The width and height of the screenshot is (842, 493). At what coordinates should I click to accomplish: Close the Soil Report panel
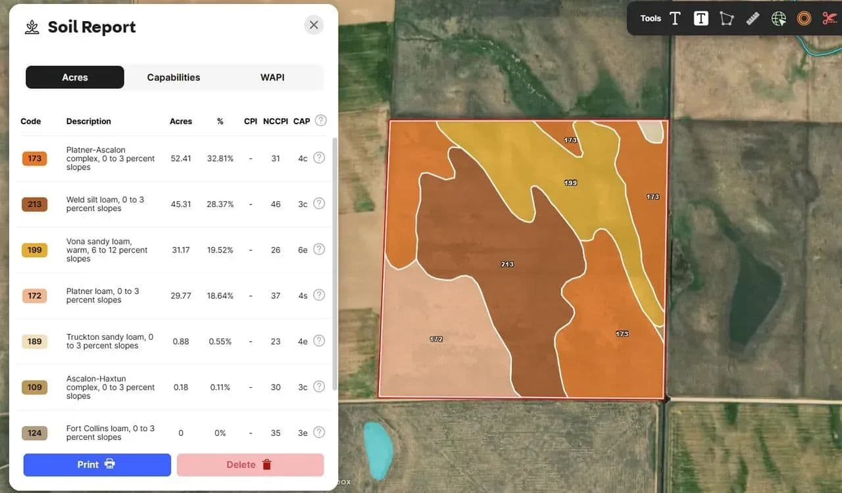tap(314, 25)
